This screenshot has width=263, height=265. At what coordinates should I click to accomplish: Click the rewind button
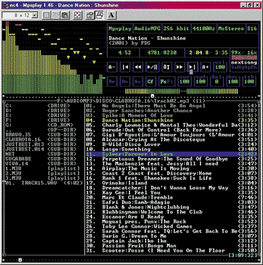138,67
